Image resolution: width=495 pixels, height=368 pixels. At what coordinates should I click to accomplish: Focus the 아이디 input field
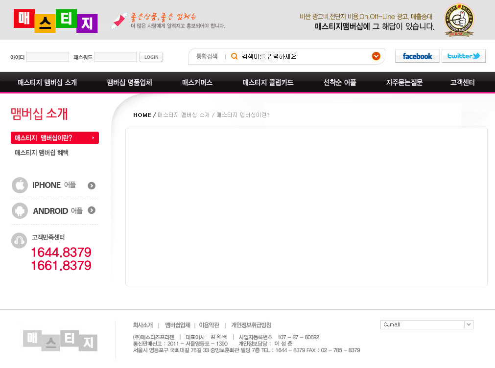(47, 57)
